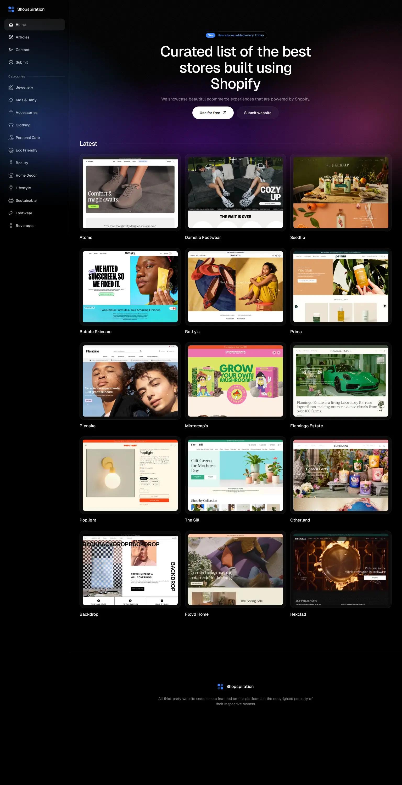Viewport: 402px width, 785px height.
Task: Click the Flamingo Estate title text
Action: (306, 426)
